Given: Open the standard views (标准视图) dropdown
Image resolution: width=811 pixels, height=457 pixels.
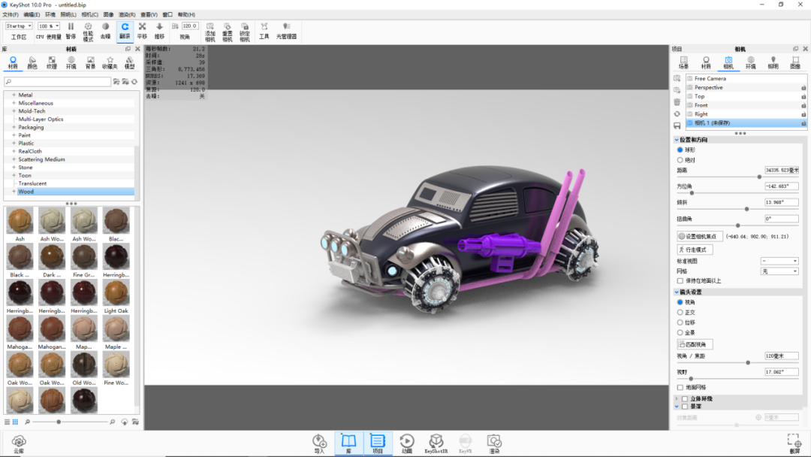Looking at the screenshot, I should (x=779, y=261).
